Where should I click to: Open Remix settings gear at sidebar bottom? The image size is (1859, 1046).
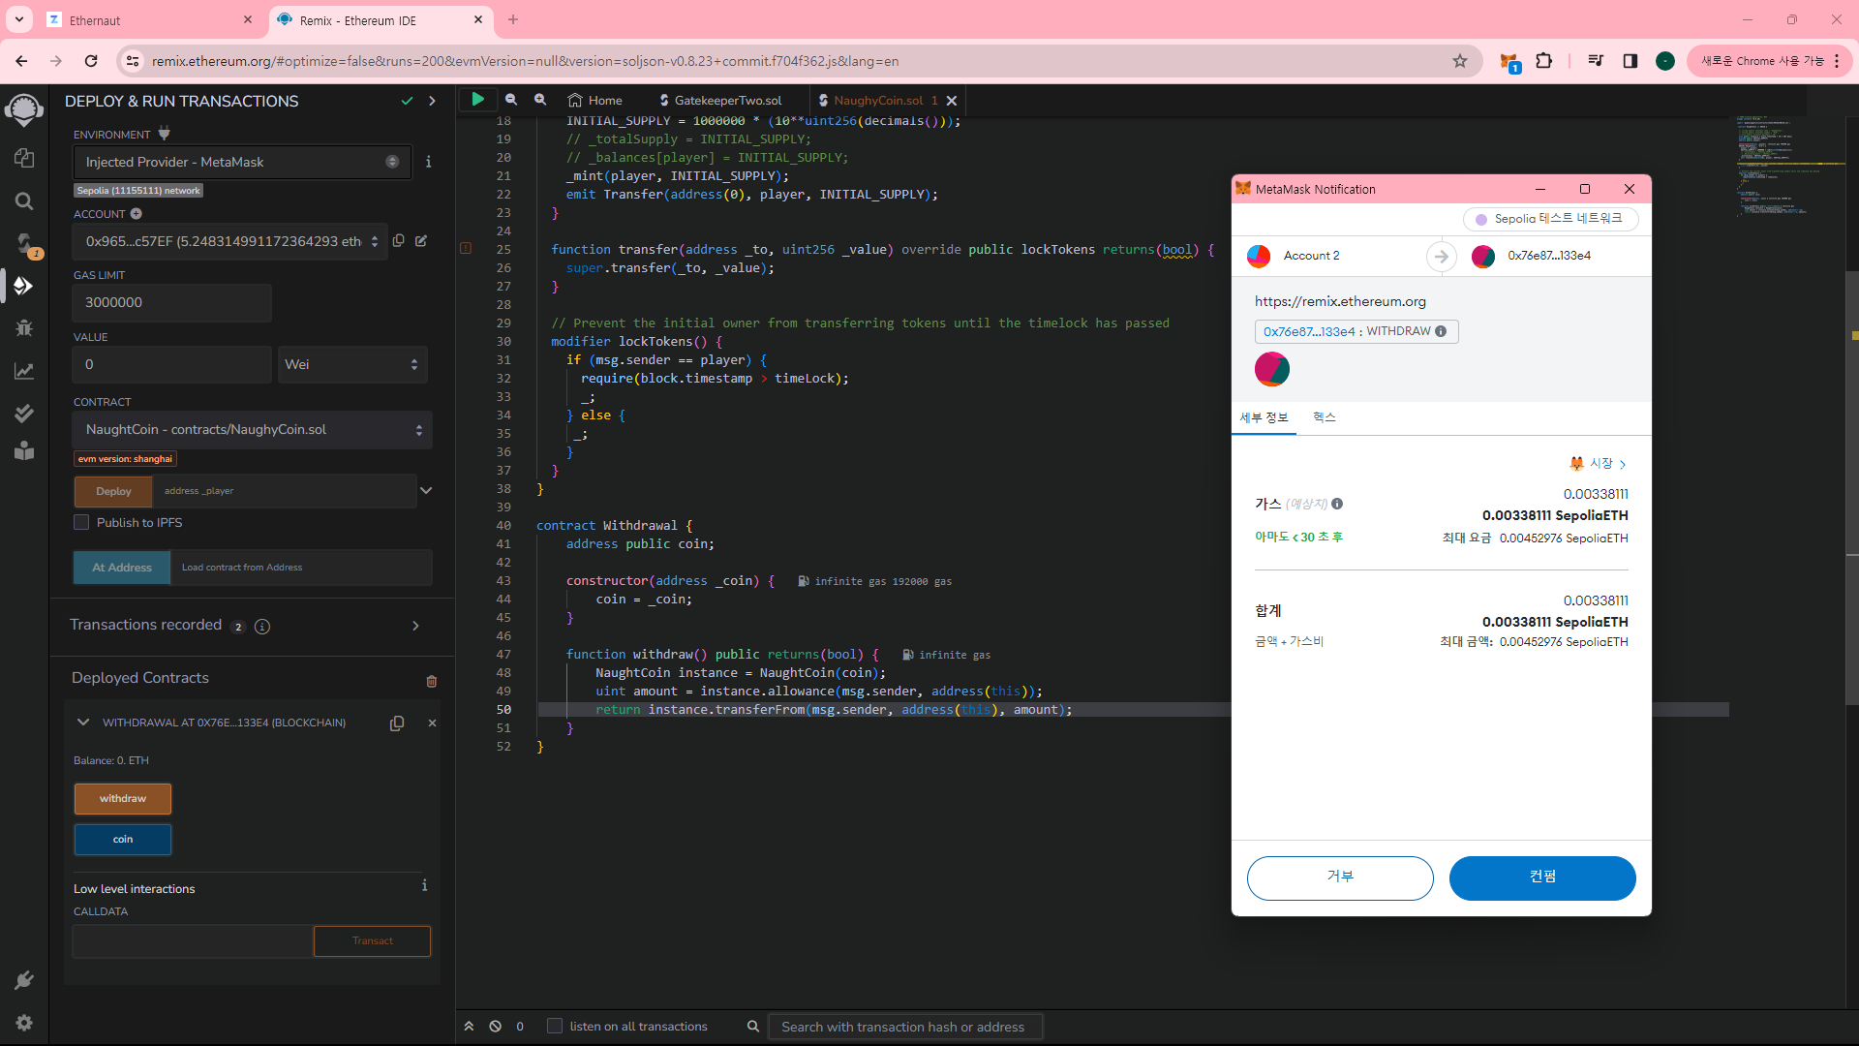[24, 1023]
